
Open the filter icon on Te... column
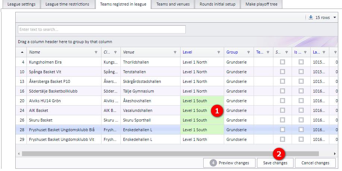coord(268,52)
